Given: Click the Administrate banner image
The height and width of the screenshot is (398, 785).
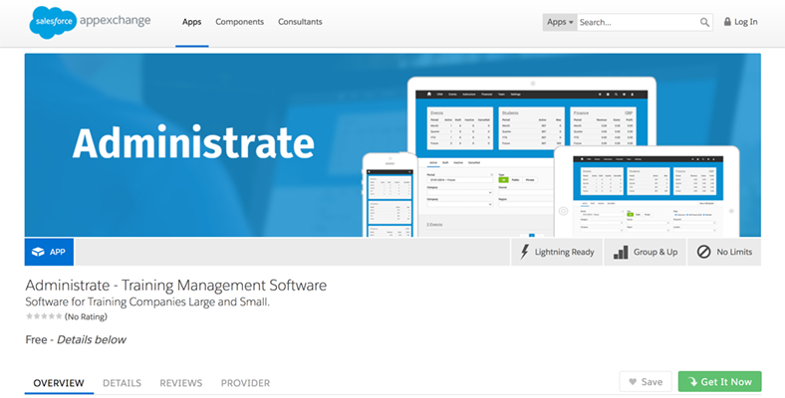Looking at the screenshot, I should click(x=392, y=145).
